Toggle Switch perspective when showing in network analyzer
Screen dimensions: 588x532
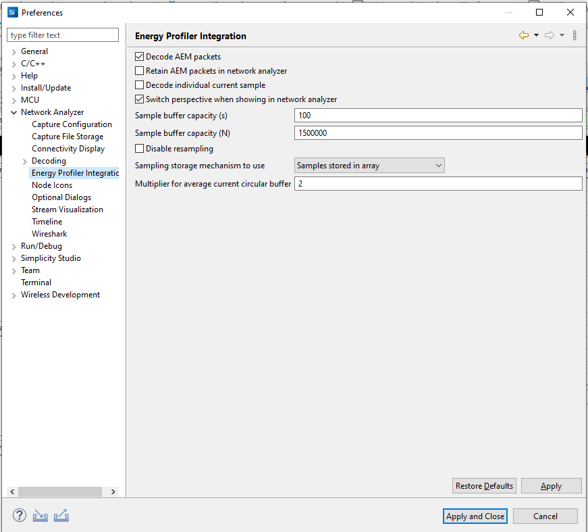[139, 99]
